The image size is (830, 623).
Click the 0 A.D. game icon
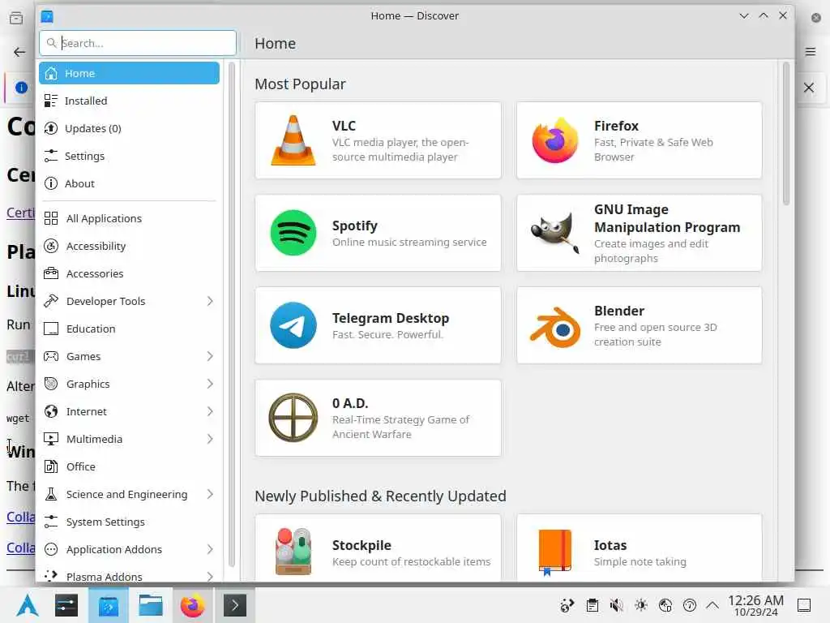click(293, 418)
